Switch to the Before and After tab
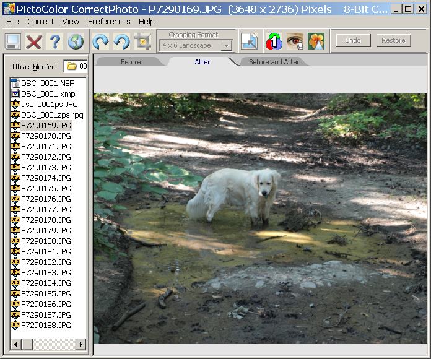 click(274, 62)
